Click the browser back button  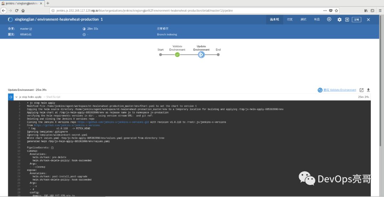4,11
